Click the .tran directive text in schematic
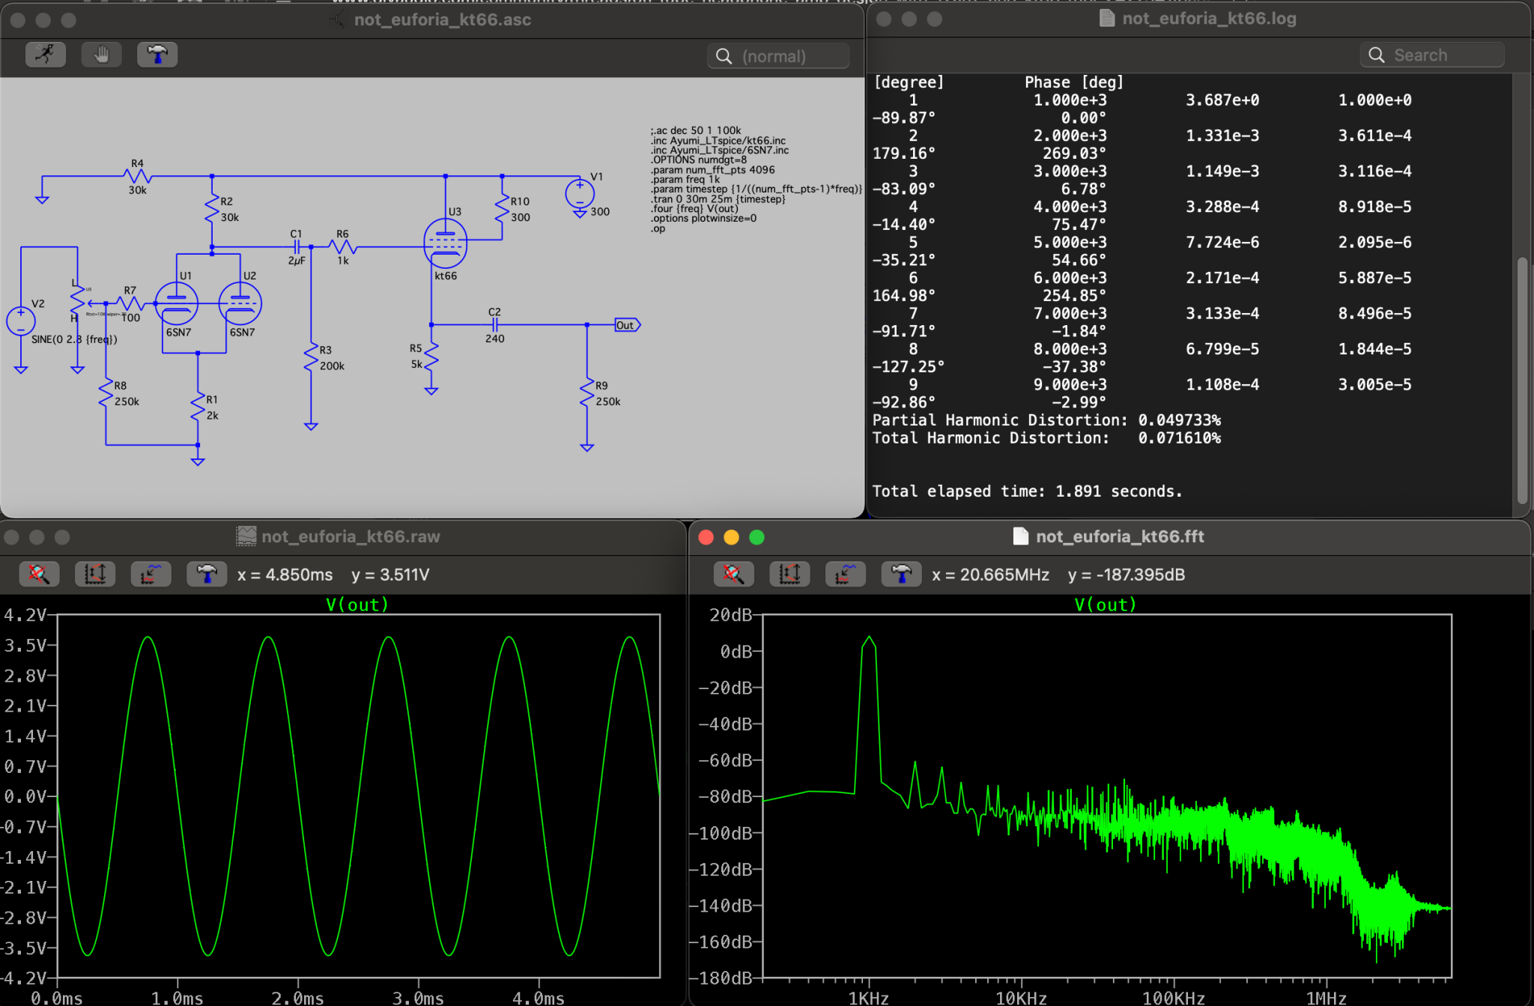This screenshot has height=1006, width=1534. click(718, 199)
